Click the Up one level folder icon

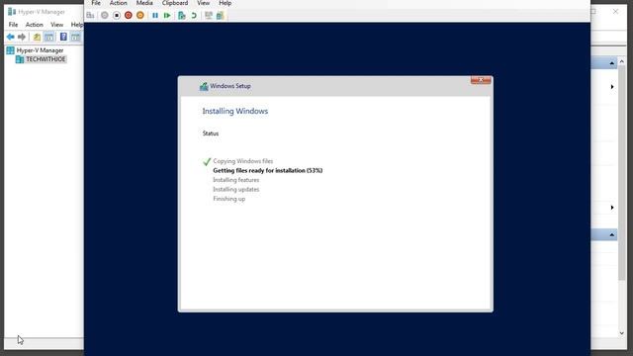37,38
